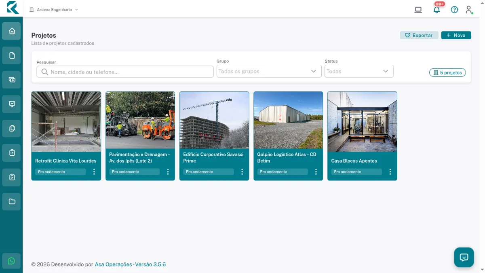Click the Asa Operações footer link
Viewport: 485px width, 273px height.
(113, 265)
